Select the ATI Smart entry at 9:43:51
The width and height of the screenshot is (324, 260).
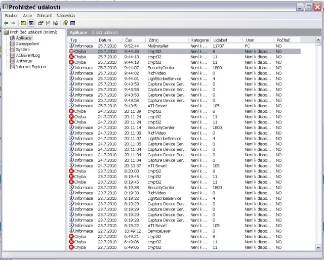point(184,106)
